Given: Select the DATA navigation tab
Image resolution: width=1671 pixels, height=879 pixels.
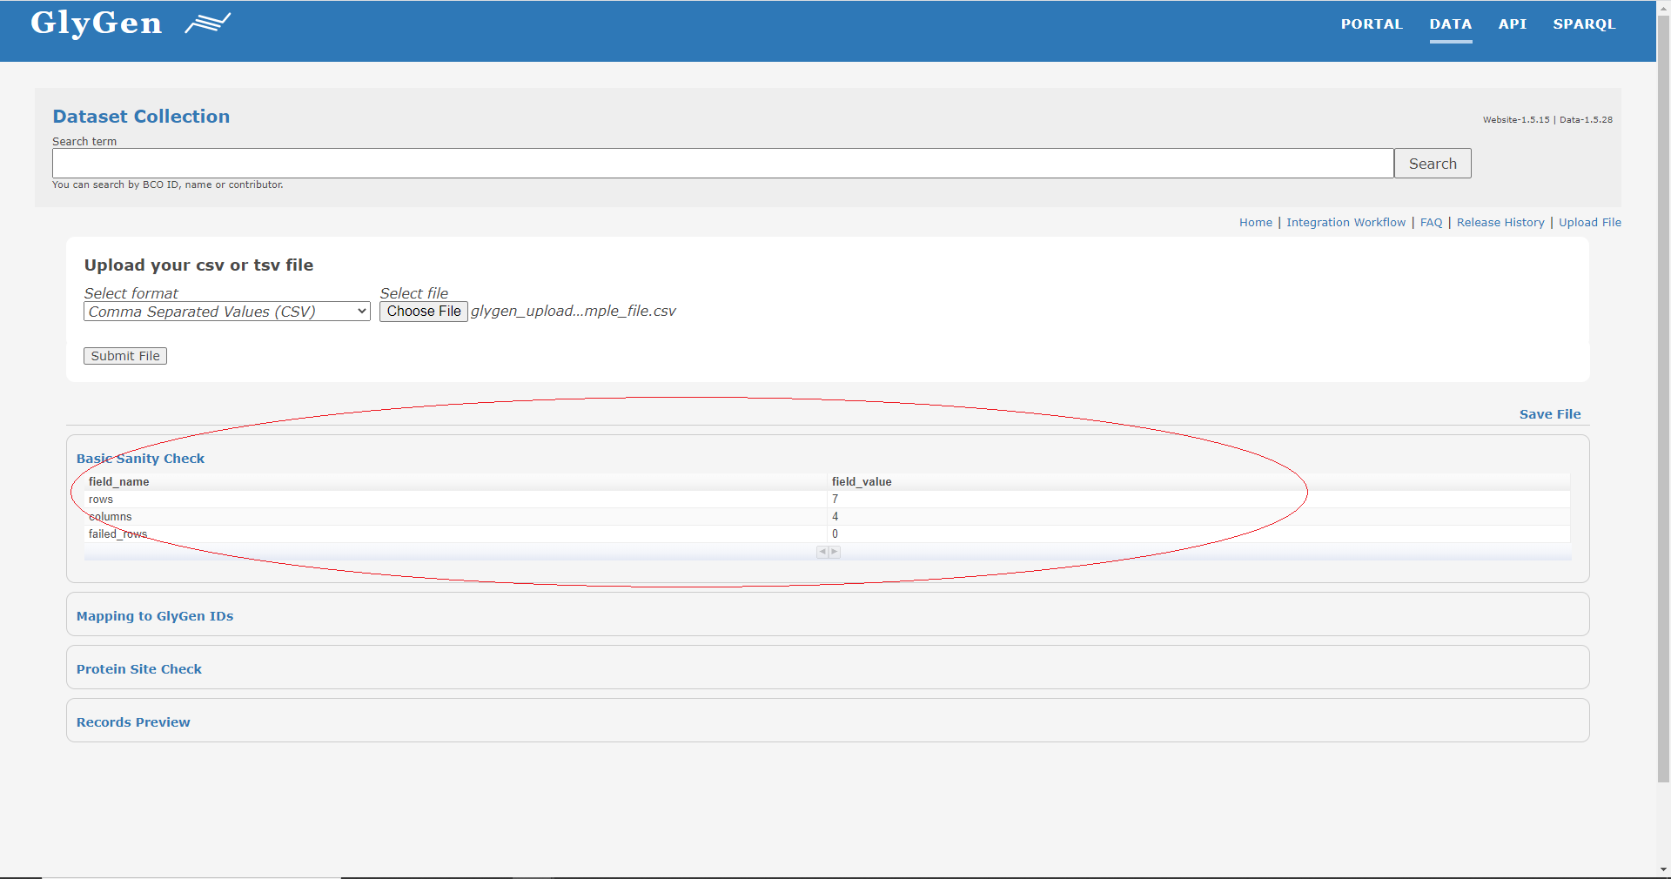Looking at the screenshot, I should click(1450, 24).
